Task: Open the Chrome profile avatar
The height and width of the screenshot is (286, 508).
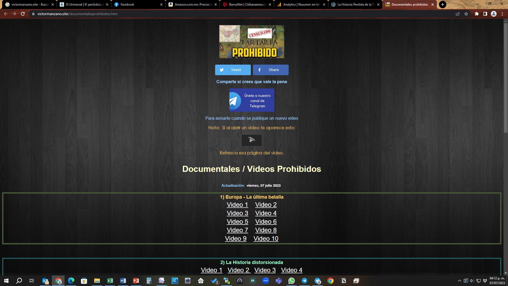Action: 494,14
